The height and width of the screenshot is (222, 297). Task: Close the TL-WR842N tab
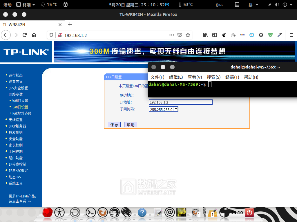click(60, 25)
